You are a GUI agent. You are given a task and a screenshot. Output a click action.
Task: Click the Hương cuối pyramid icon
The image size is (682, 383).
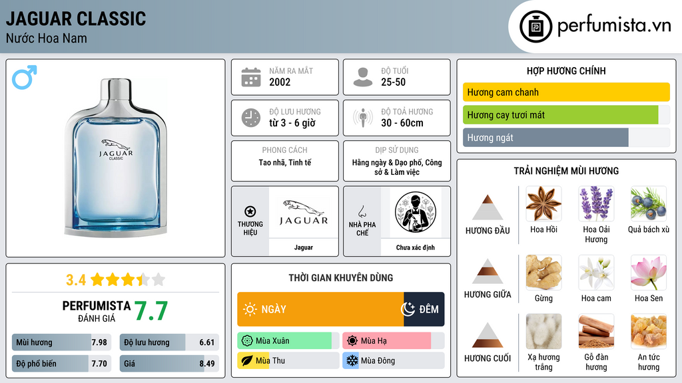point(488,335)
